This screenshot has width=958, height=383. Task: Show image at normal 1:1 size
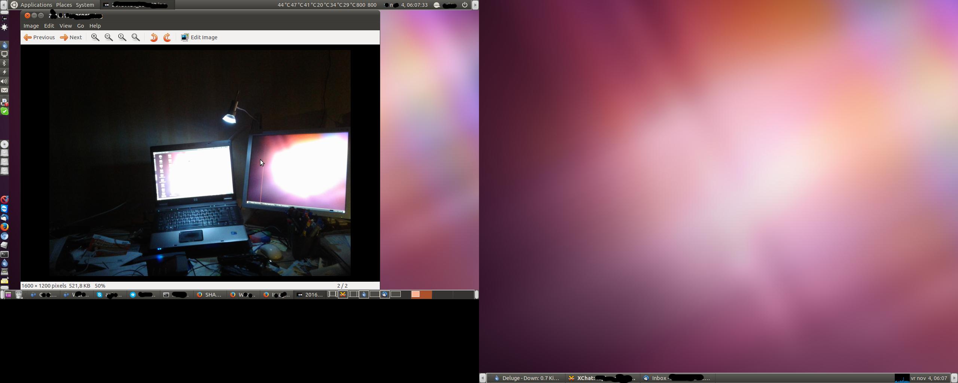click(x=122, y=37)
